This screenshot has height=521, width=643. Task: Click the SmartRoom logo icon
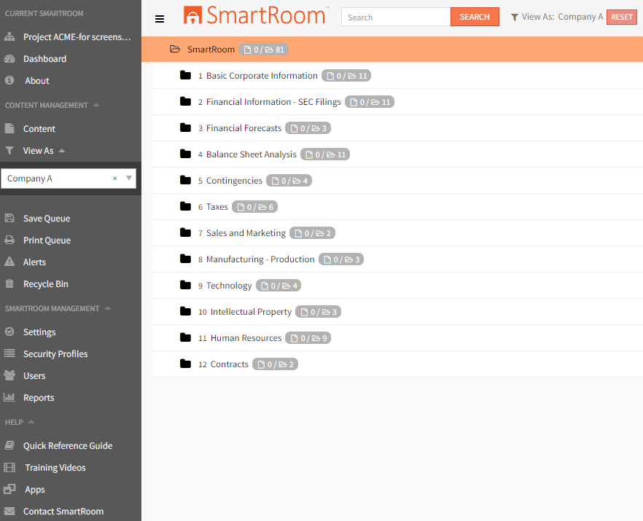pyautogui.click(x=192, y=15)
